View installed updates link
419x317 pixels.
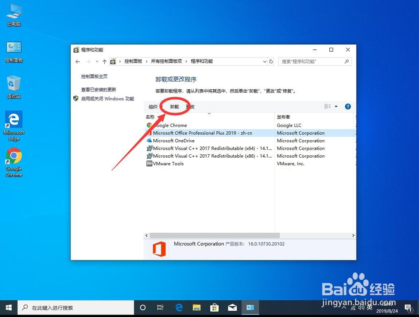[98, 90]
